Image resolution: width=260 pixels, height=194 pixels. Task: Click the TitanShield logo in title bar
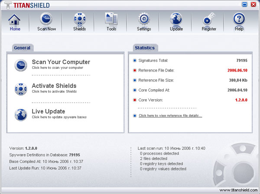point(27,5)
